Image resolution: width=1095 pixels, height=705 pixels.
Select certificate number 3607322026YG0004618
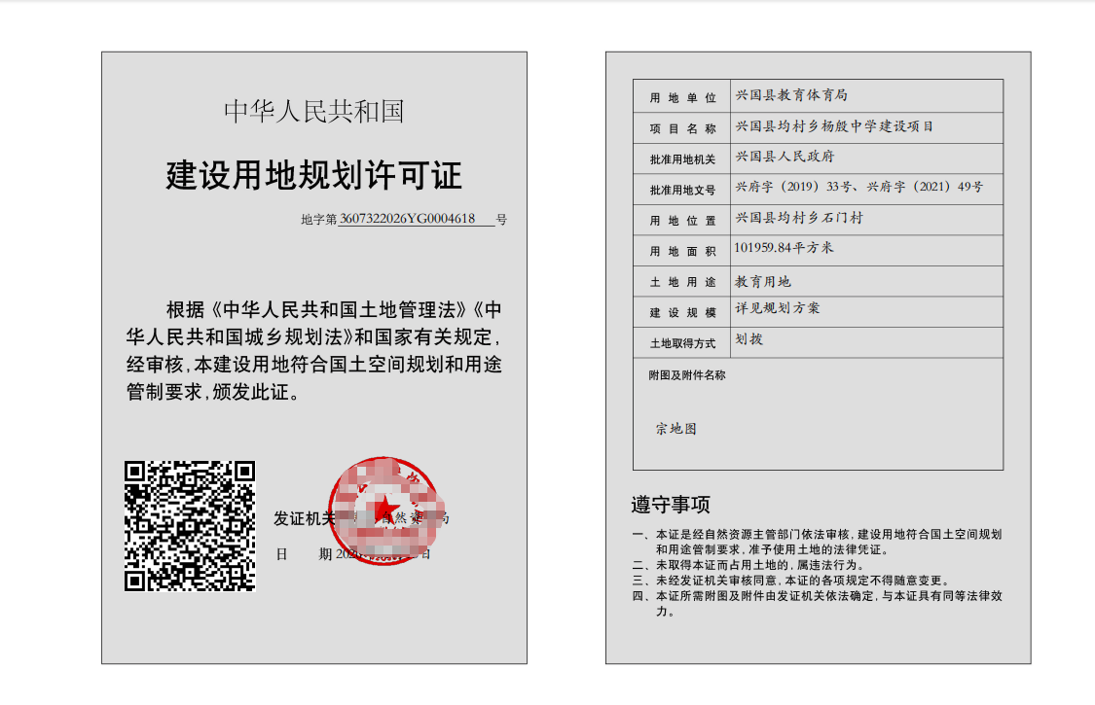point(407,219)
